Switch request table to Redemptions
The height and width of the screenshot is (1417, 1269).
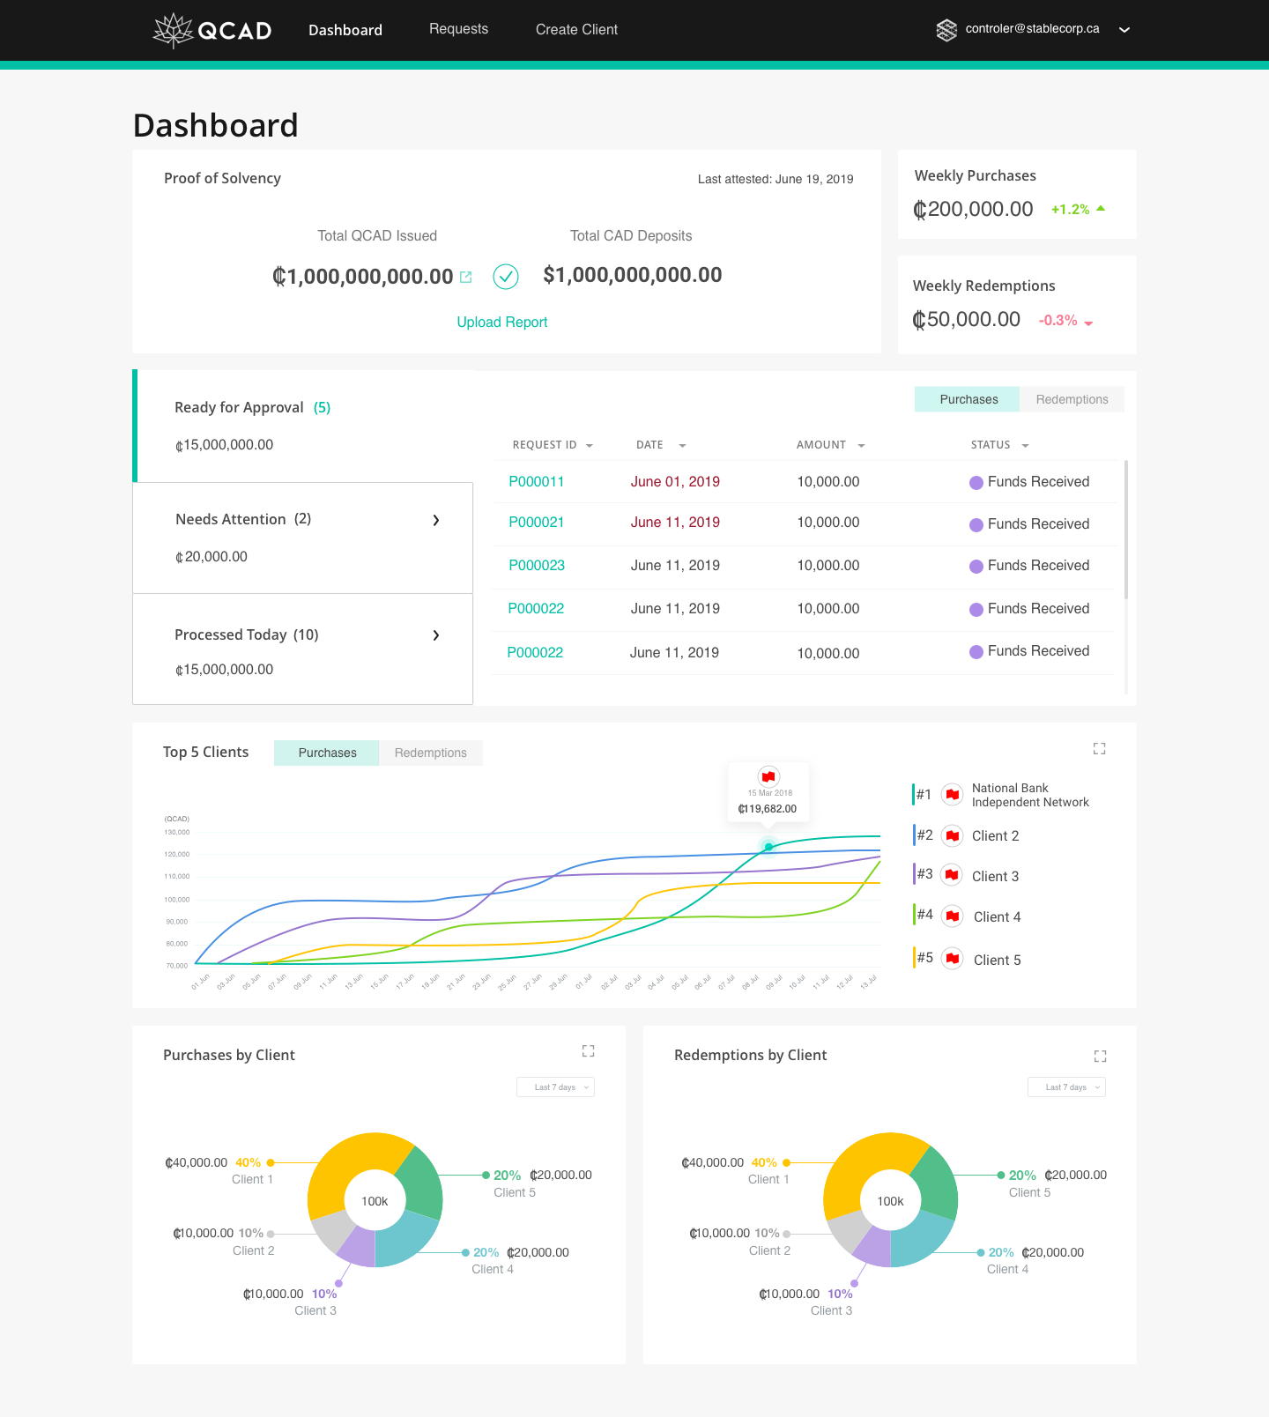(1072, 399)
